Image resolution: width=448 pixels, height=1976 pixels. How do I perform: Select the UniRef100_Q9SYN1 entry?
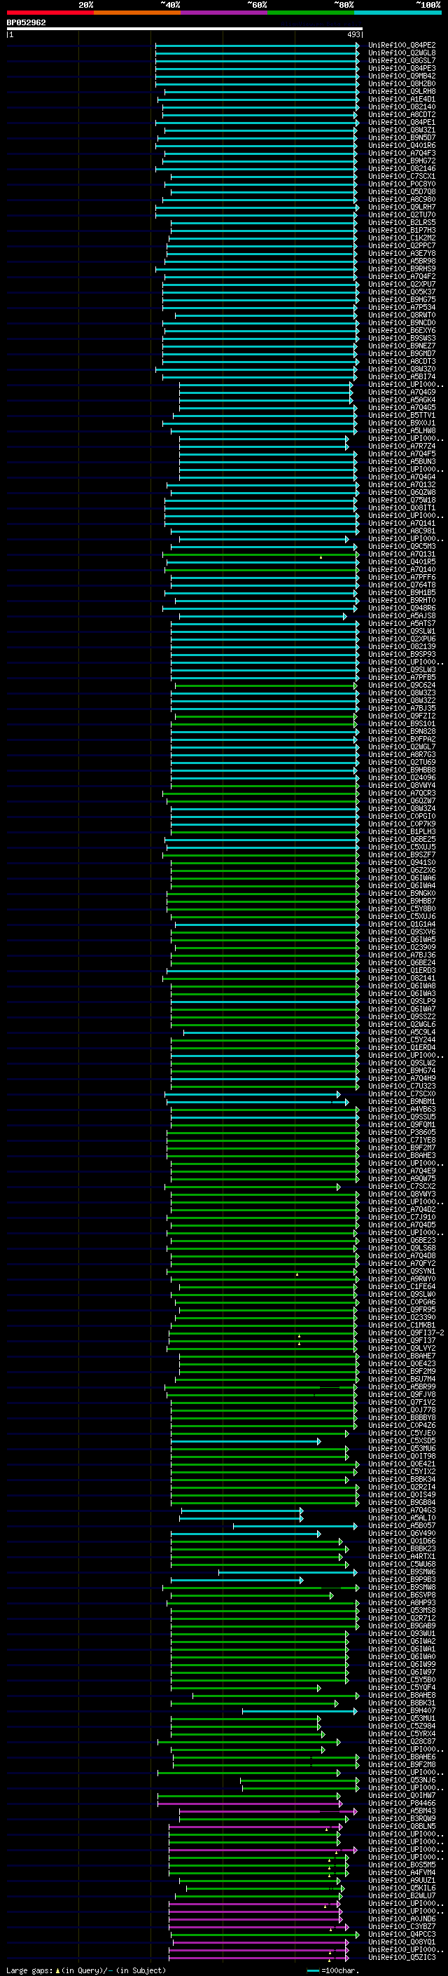coord(402,1271)
